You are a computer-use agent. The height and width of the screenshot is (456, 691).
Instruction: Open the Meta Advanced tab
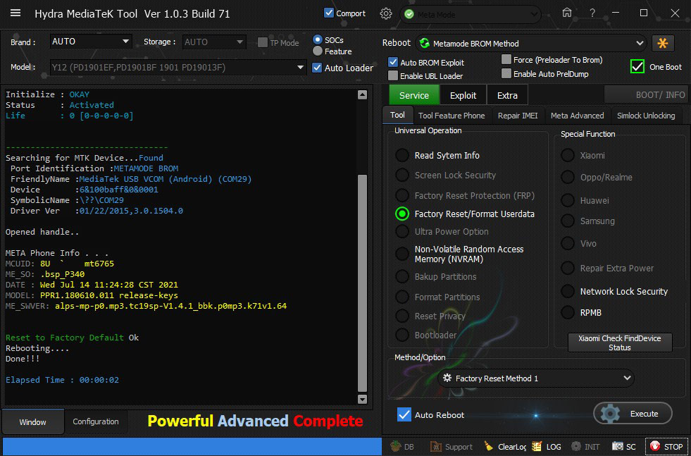pyautogui.click(x=578, y=116)
